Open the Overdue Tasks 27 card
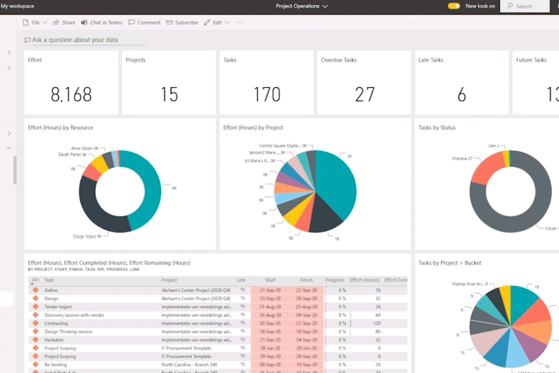 [364, 83]
